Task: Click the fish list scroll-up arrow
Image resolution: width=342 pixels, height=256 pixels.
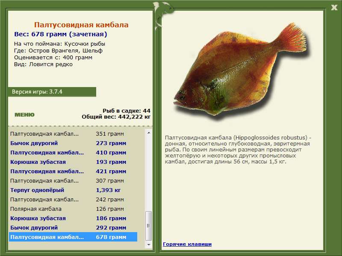Action: [149, 133]
